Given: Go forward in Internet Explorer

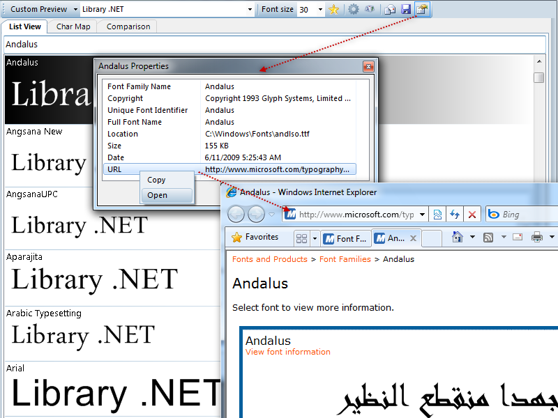Looking at the screenshot, I should 256,215.
